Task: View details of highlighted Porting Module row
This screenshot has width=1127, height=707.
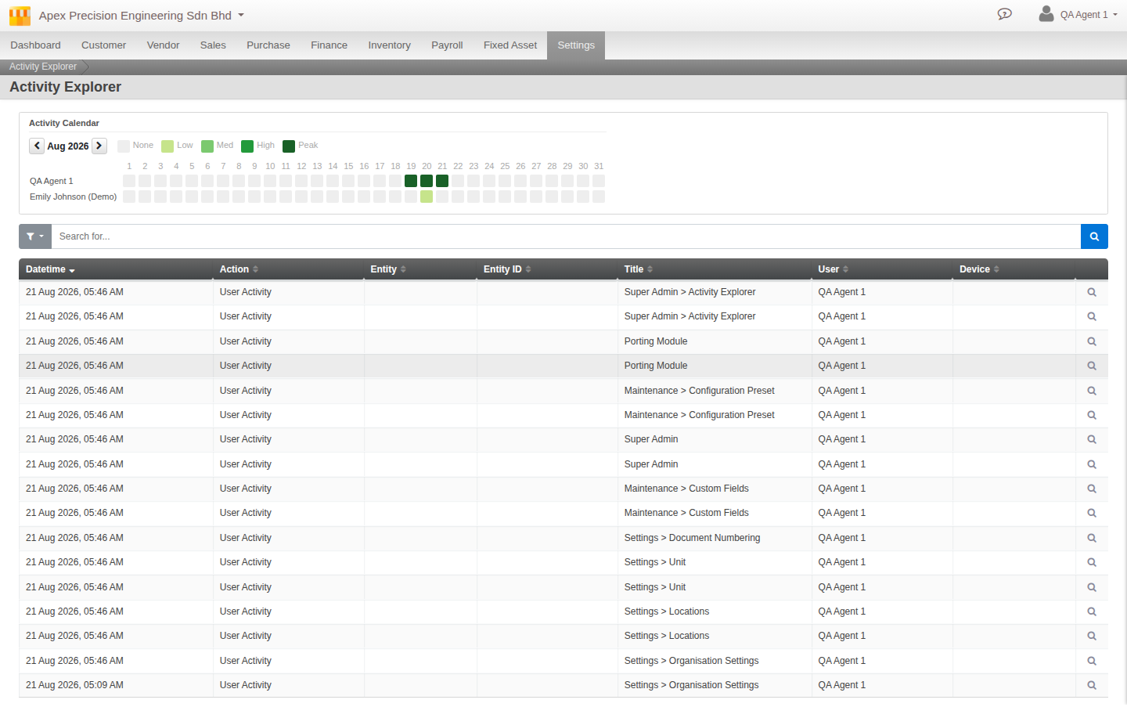Action: (x=1092, y=366)
